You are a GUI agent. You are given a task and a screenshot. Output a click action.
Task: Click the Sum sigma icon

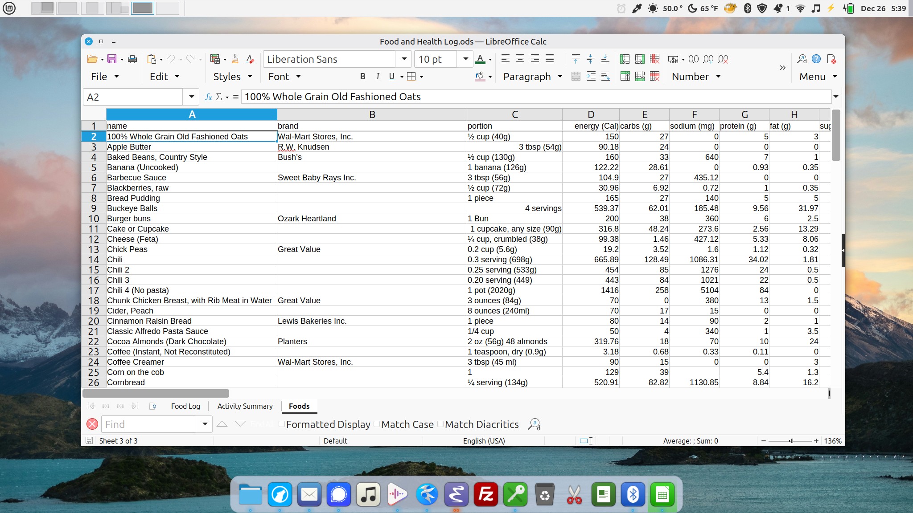pos(219,97)
